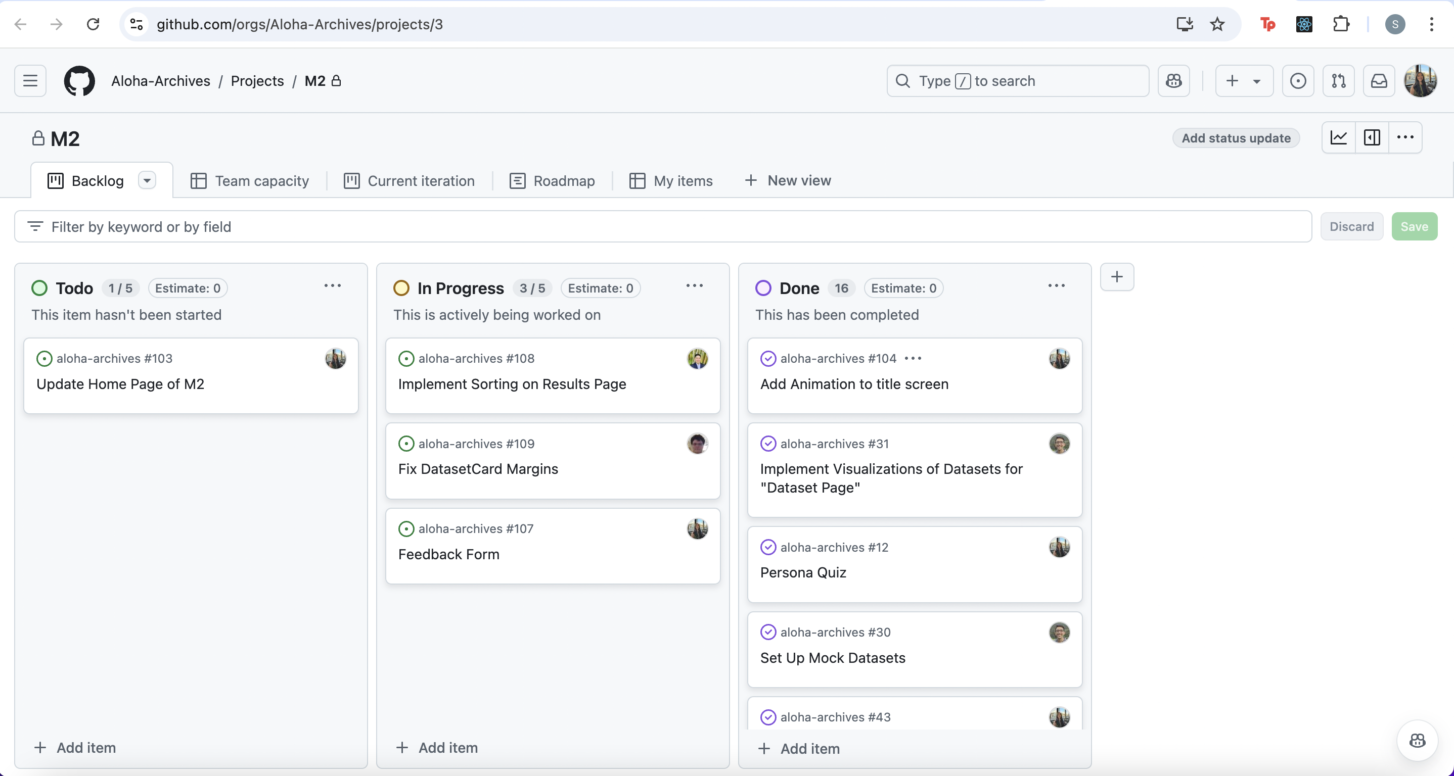Open Fix DatasetCard Margins issue

tap(478, 469)
